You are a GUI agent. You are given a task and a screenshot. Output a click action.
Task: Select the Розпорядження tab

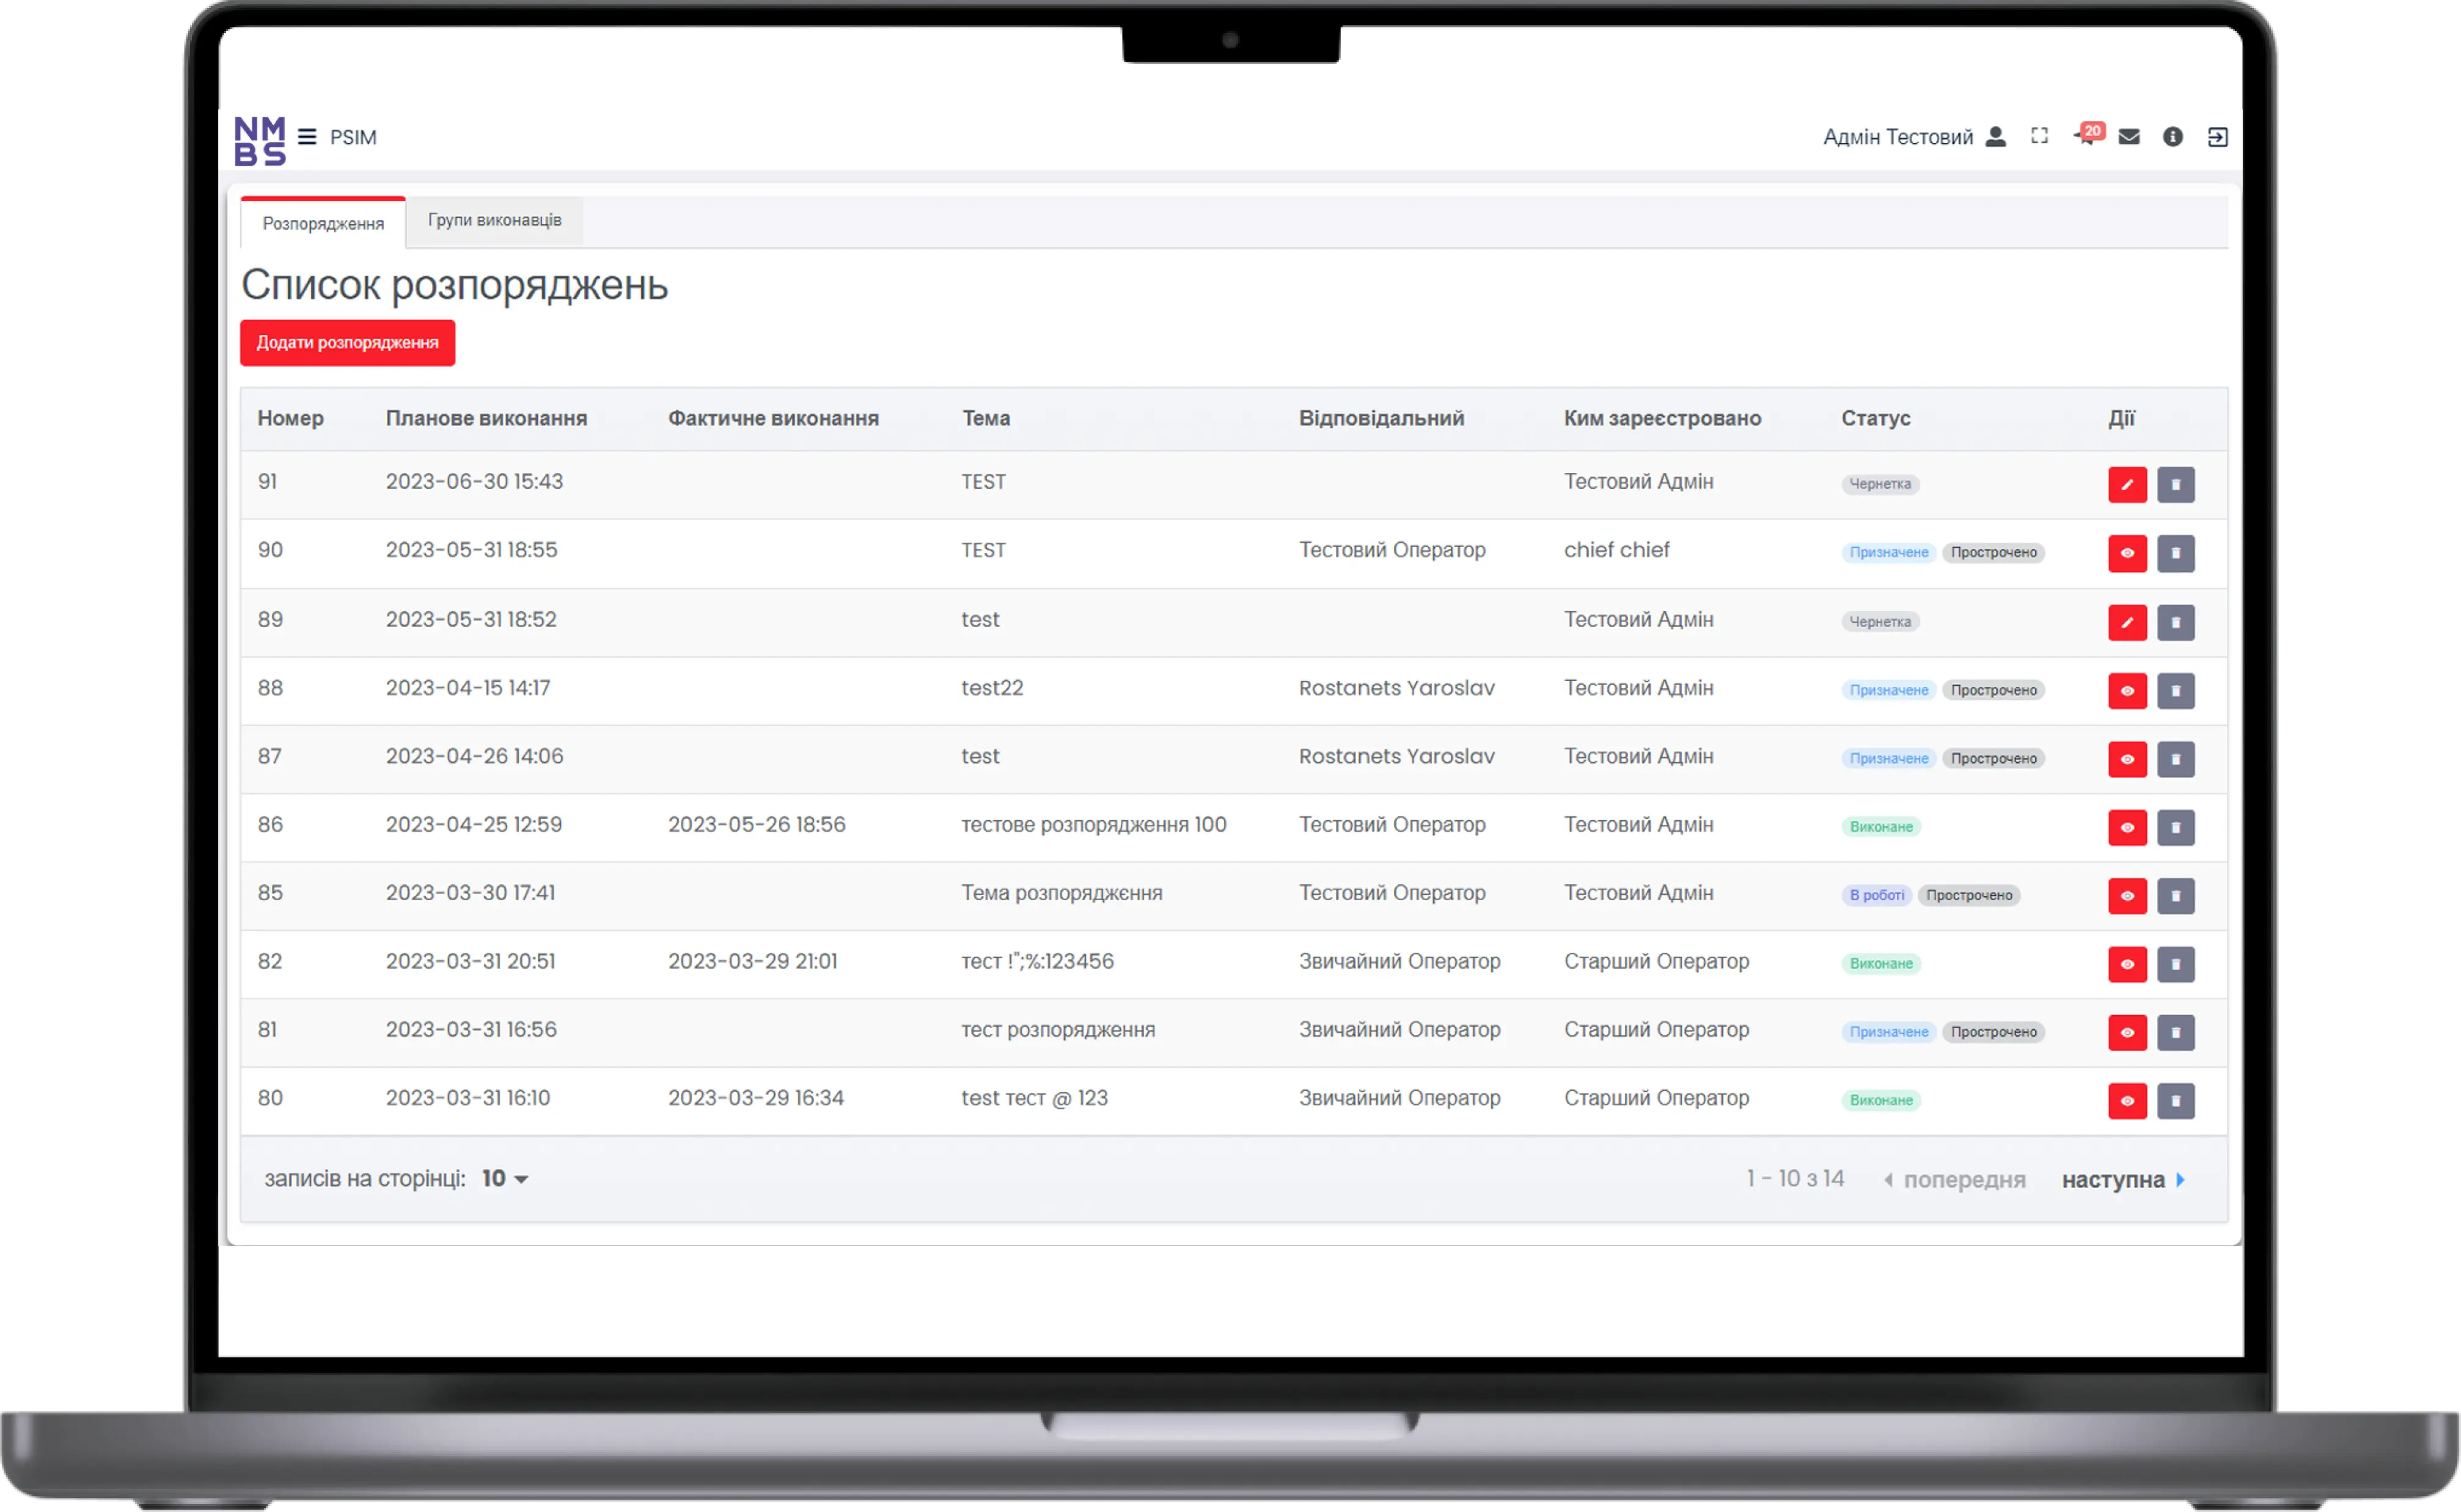(x=322, y=223)
